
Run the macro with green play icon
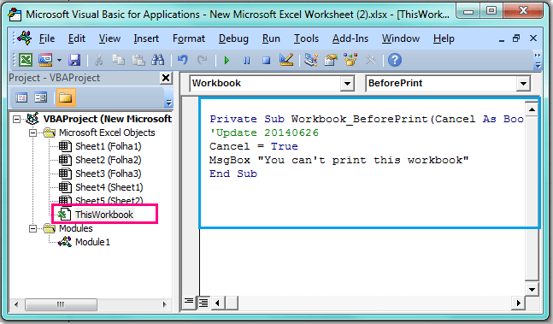point(226,61)
